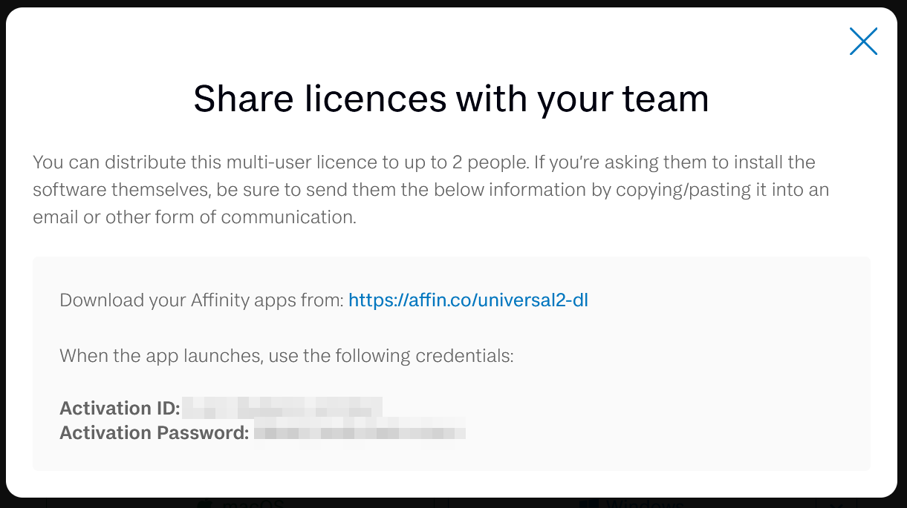Click the paragraph line mentioning copying/pasting
Image resolution: width=907 pixels, height=508 pixels.
pyautogui.click(x=430, y=190)
